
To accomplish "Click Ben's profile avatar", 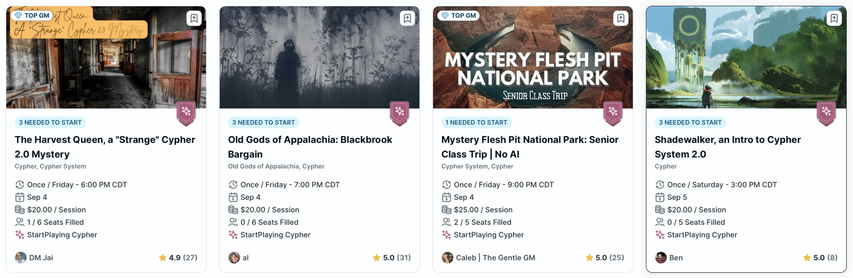I will (661, 258).
